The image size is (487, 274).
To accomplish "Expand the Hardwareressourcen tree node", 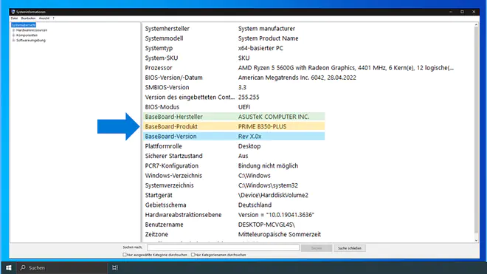I will [13, 30].
